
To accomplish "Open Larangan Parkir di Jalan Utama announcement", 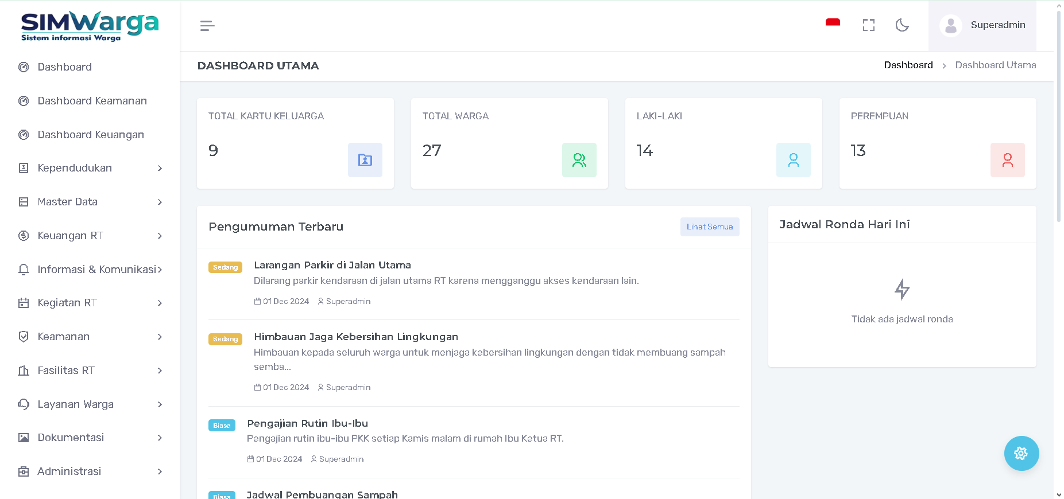I will pos(332,265).
